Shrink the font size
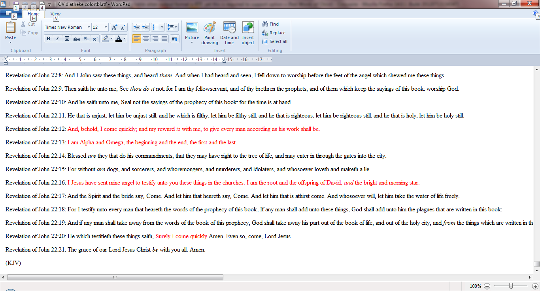 click(x=123, y=27)
